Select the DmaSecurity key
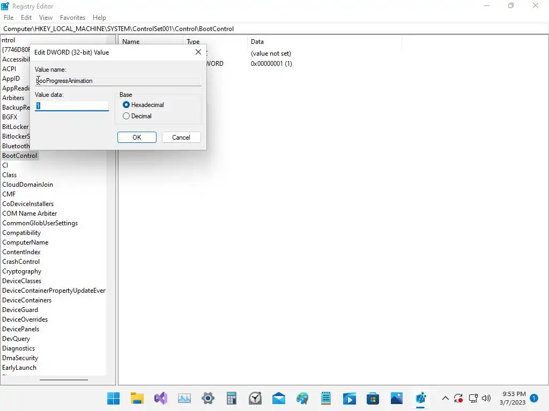 [20, 358]
